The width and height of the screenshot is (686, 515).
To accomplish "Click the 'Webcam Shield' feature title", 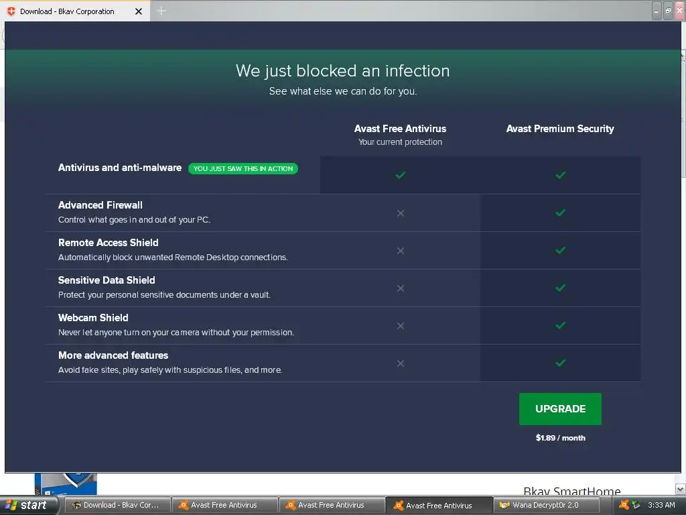I will coord(93,318).
